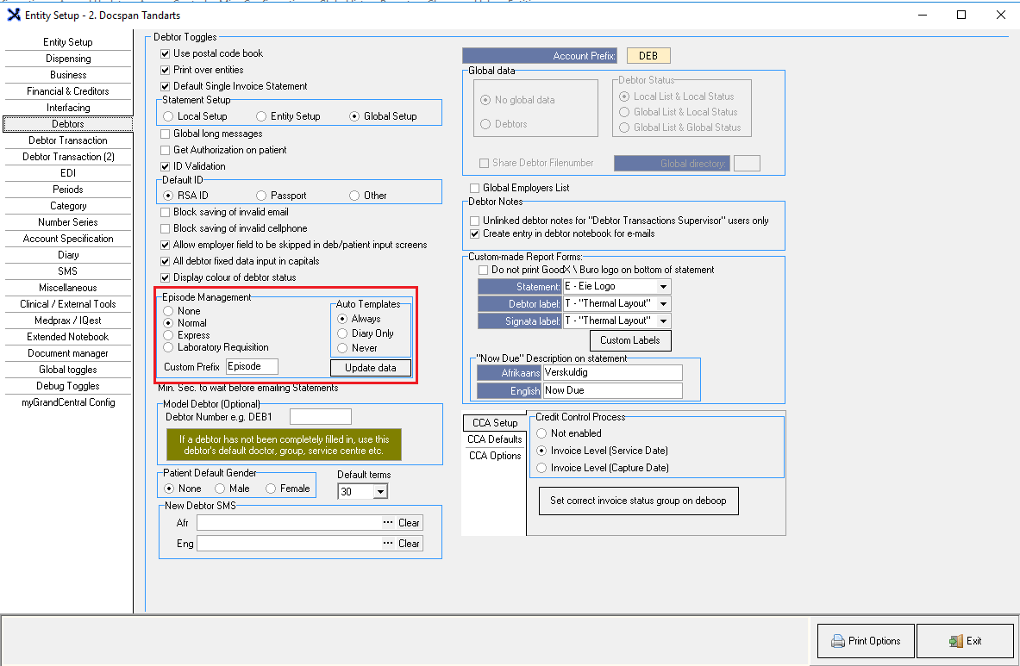Switch to the CCA Defaults tab

(494, 439)
